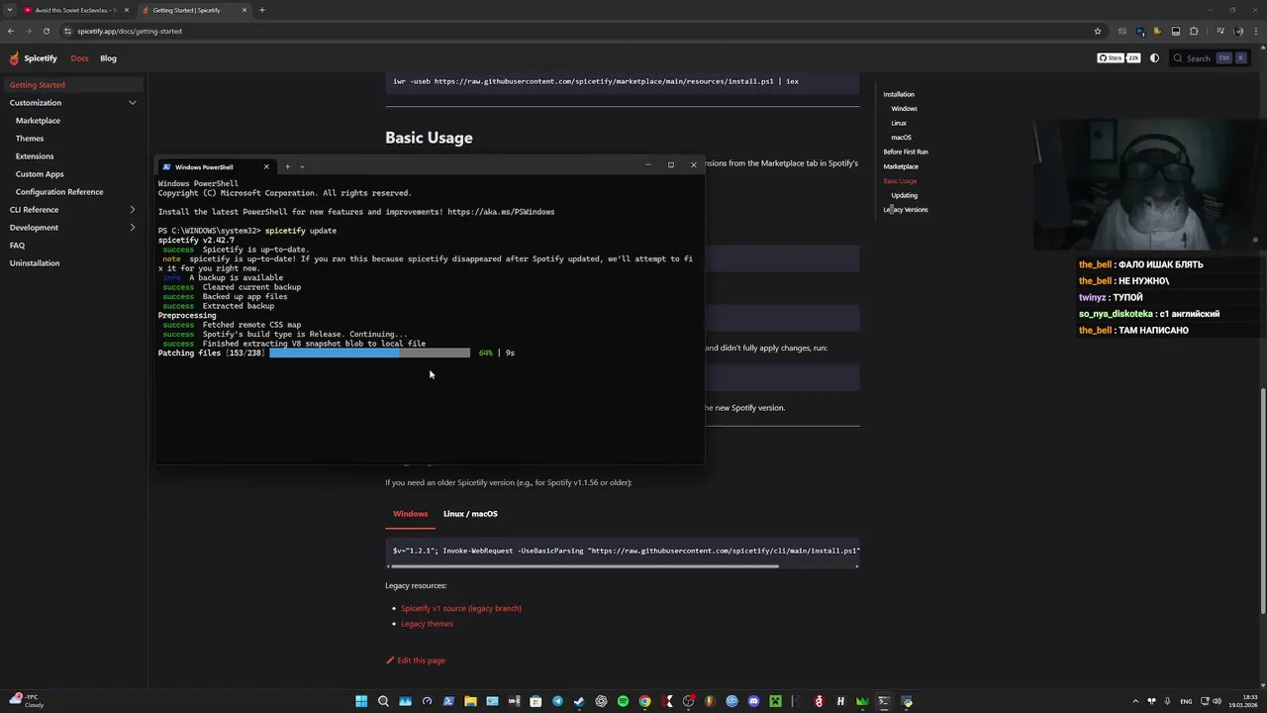The image size is (1267, 713).
Task: Open Marketplace page in sidebar
Action: point(38,121)
